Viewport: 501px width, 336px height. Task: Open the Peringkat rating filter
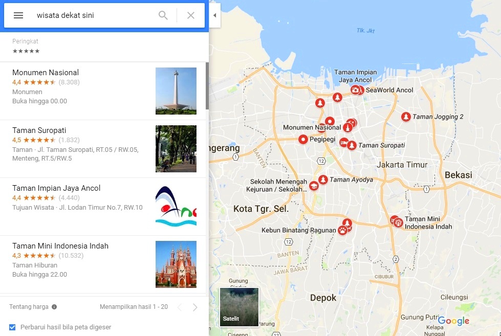point(26,46)
